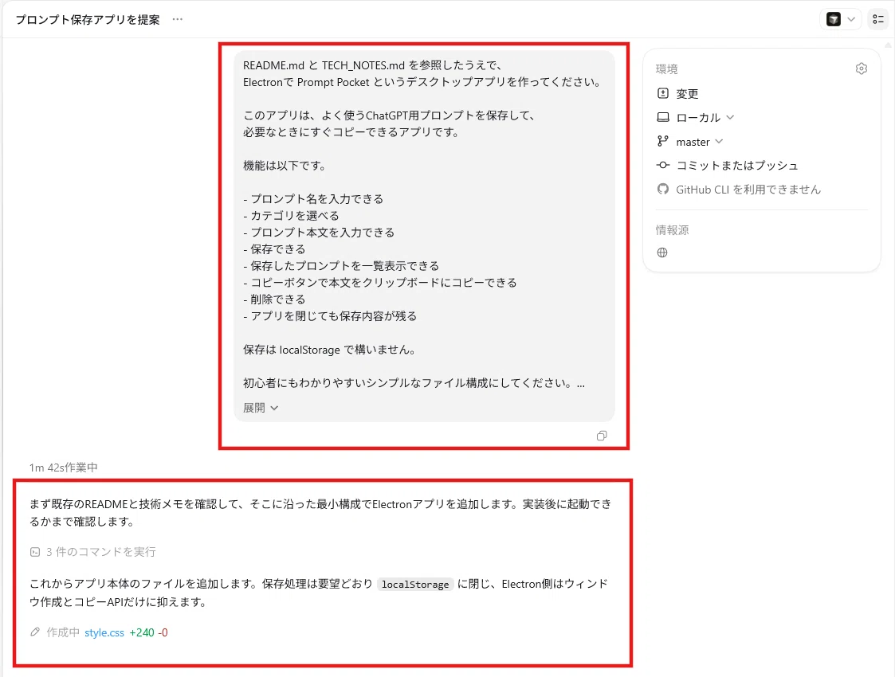Click the black cube app icon
895x677 pixels.
[x=834, y=19]
